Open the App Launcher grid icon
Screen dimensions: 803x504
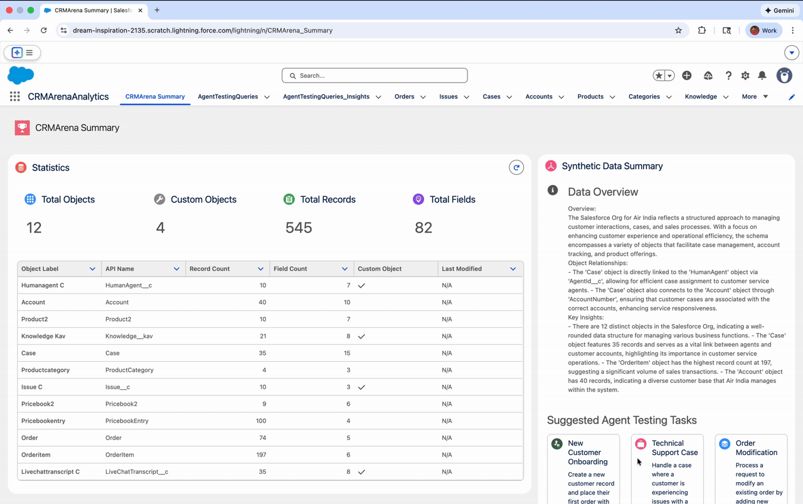(14, 97)
